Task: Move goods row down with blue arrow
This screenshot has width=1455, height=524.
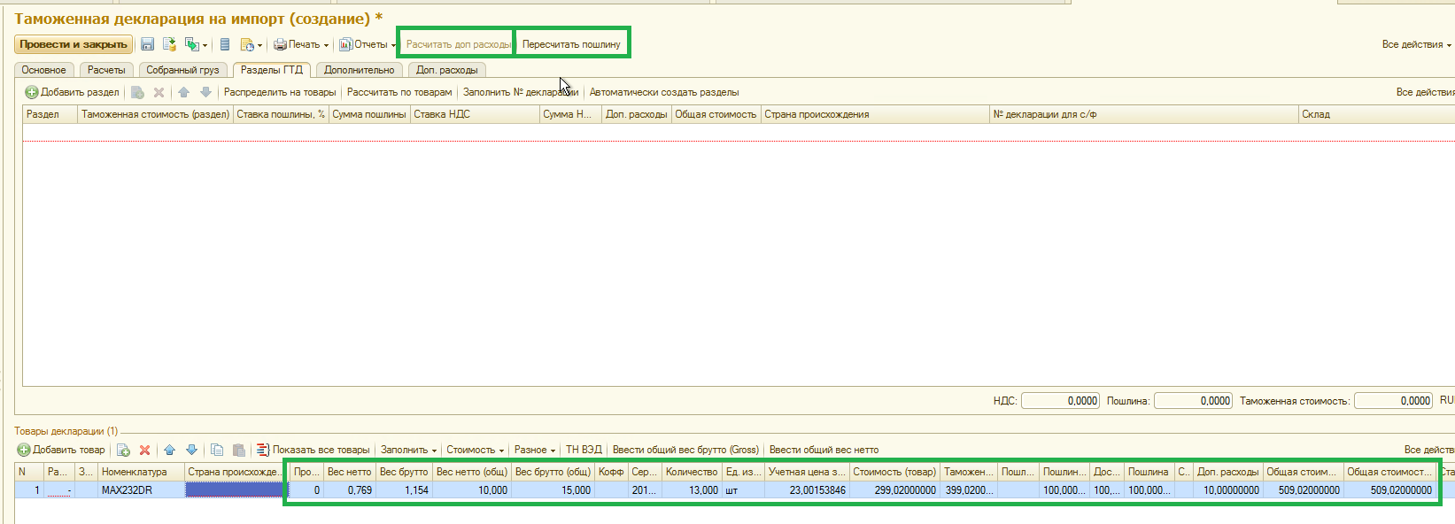Action: pos(191,450)
